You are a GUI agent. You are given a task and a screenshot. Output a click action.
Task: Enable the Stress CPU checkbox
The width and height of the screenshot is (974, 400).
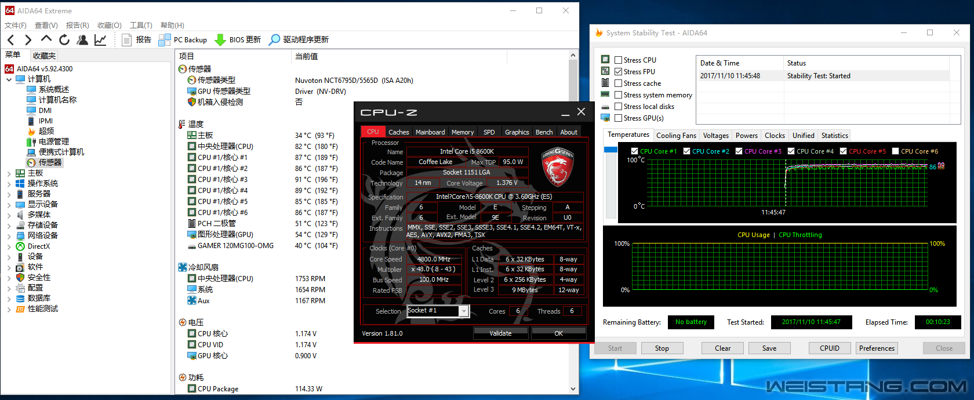click(x=619, y=60)
